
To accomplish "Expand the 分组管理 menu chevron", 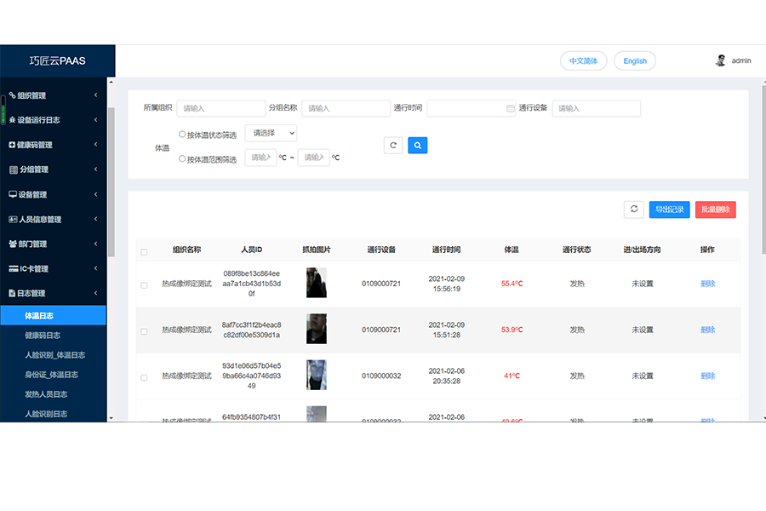I will click(95, 169).
